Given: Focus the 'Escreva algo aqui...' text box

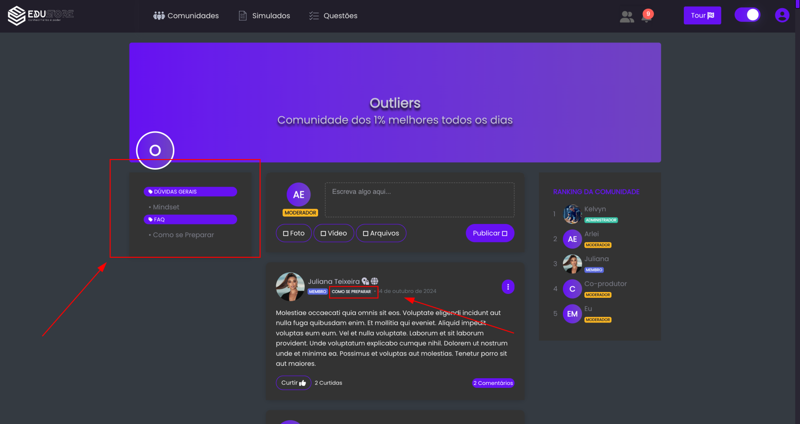Looking at the screenshot, I should [420, 200].
